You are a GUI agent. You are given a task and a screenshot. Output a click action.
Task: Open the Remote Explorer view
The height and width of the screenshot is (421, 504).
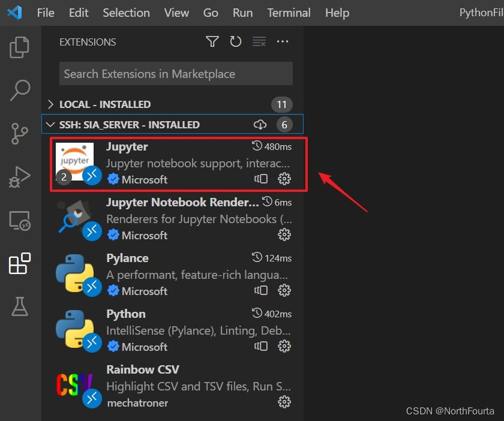[20, 221]
